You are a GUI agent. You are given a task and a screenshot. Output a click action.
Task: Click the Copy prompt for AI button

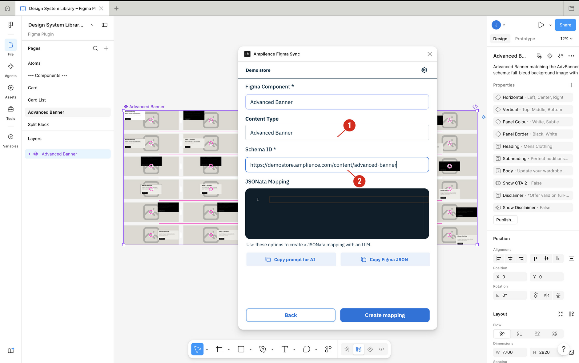pos(291,260)
